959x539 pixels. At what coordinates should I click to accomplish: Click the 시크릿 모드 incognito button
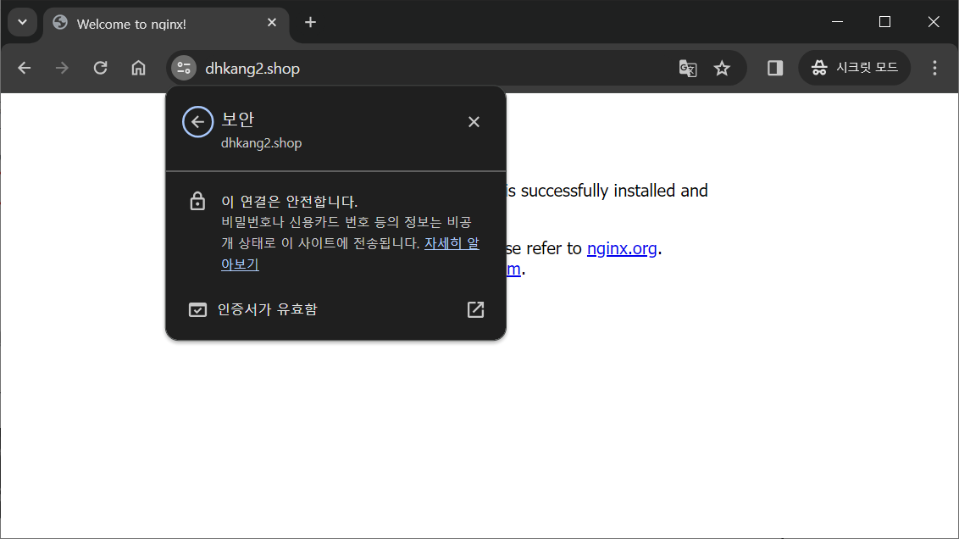click(x=855, y=68)
